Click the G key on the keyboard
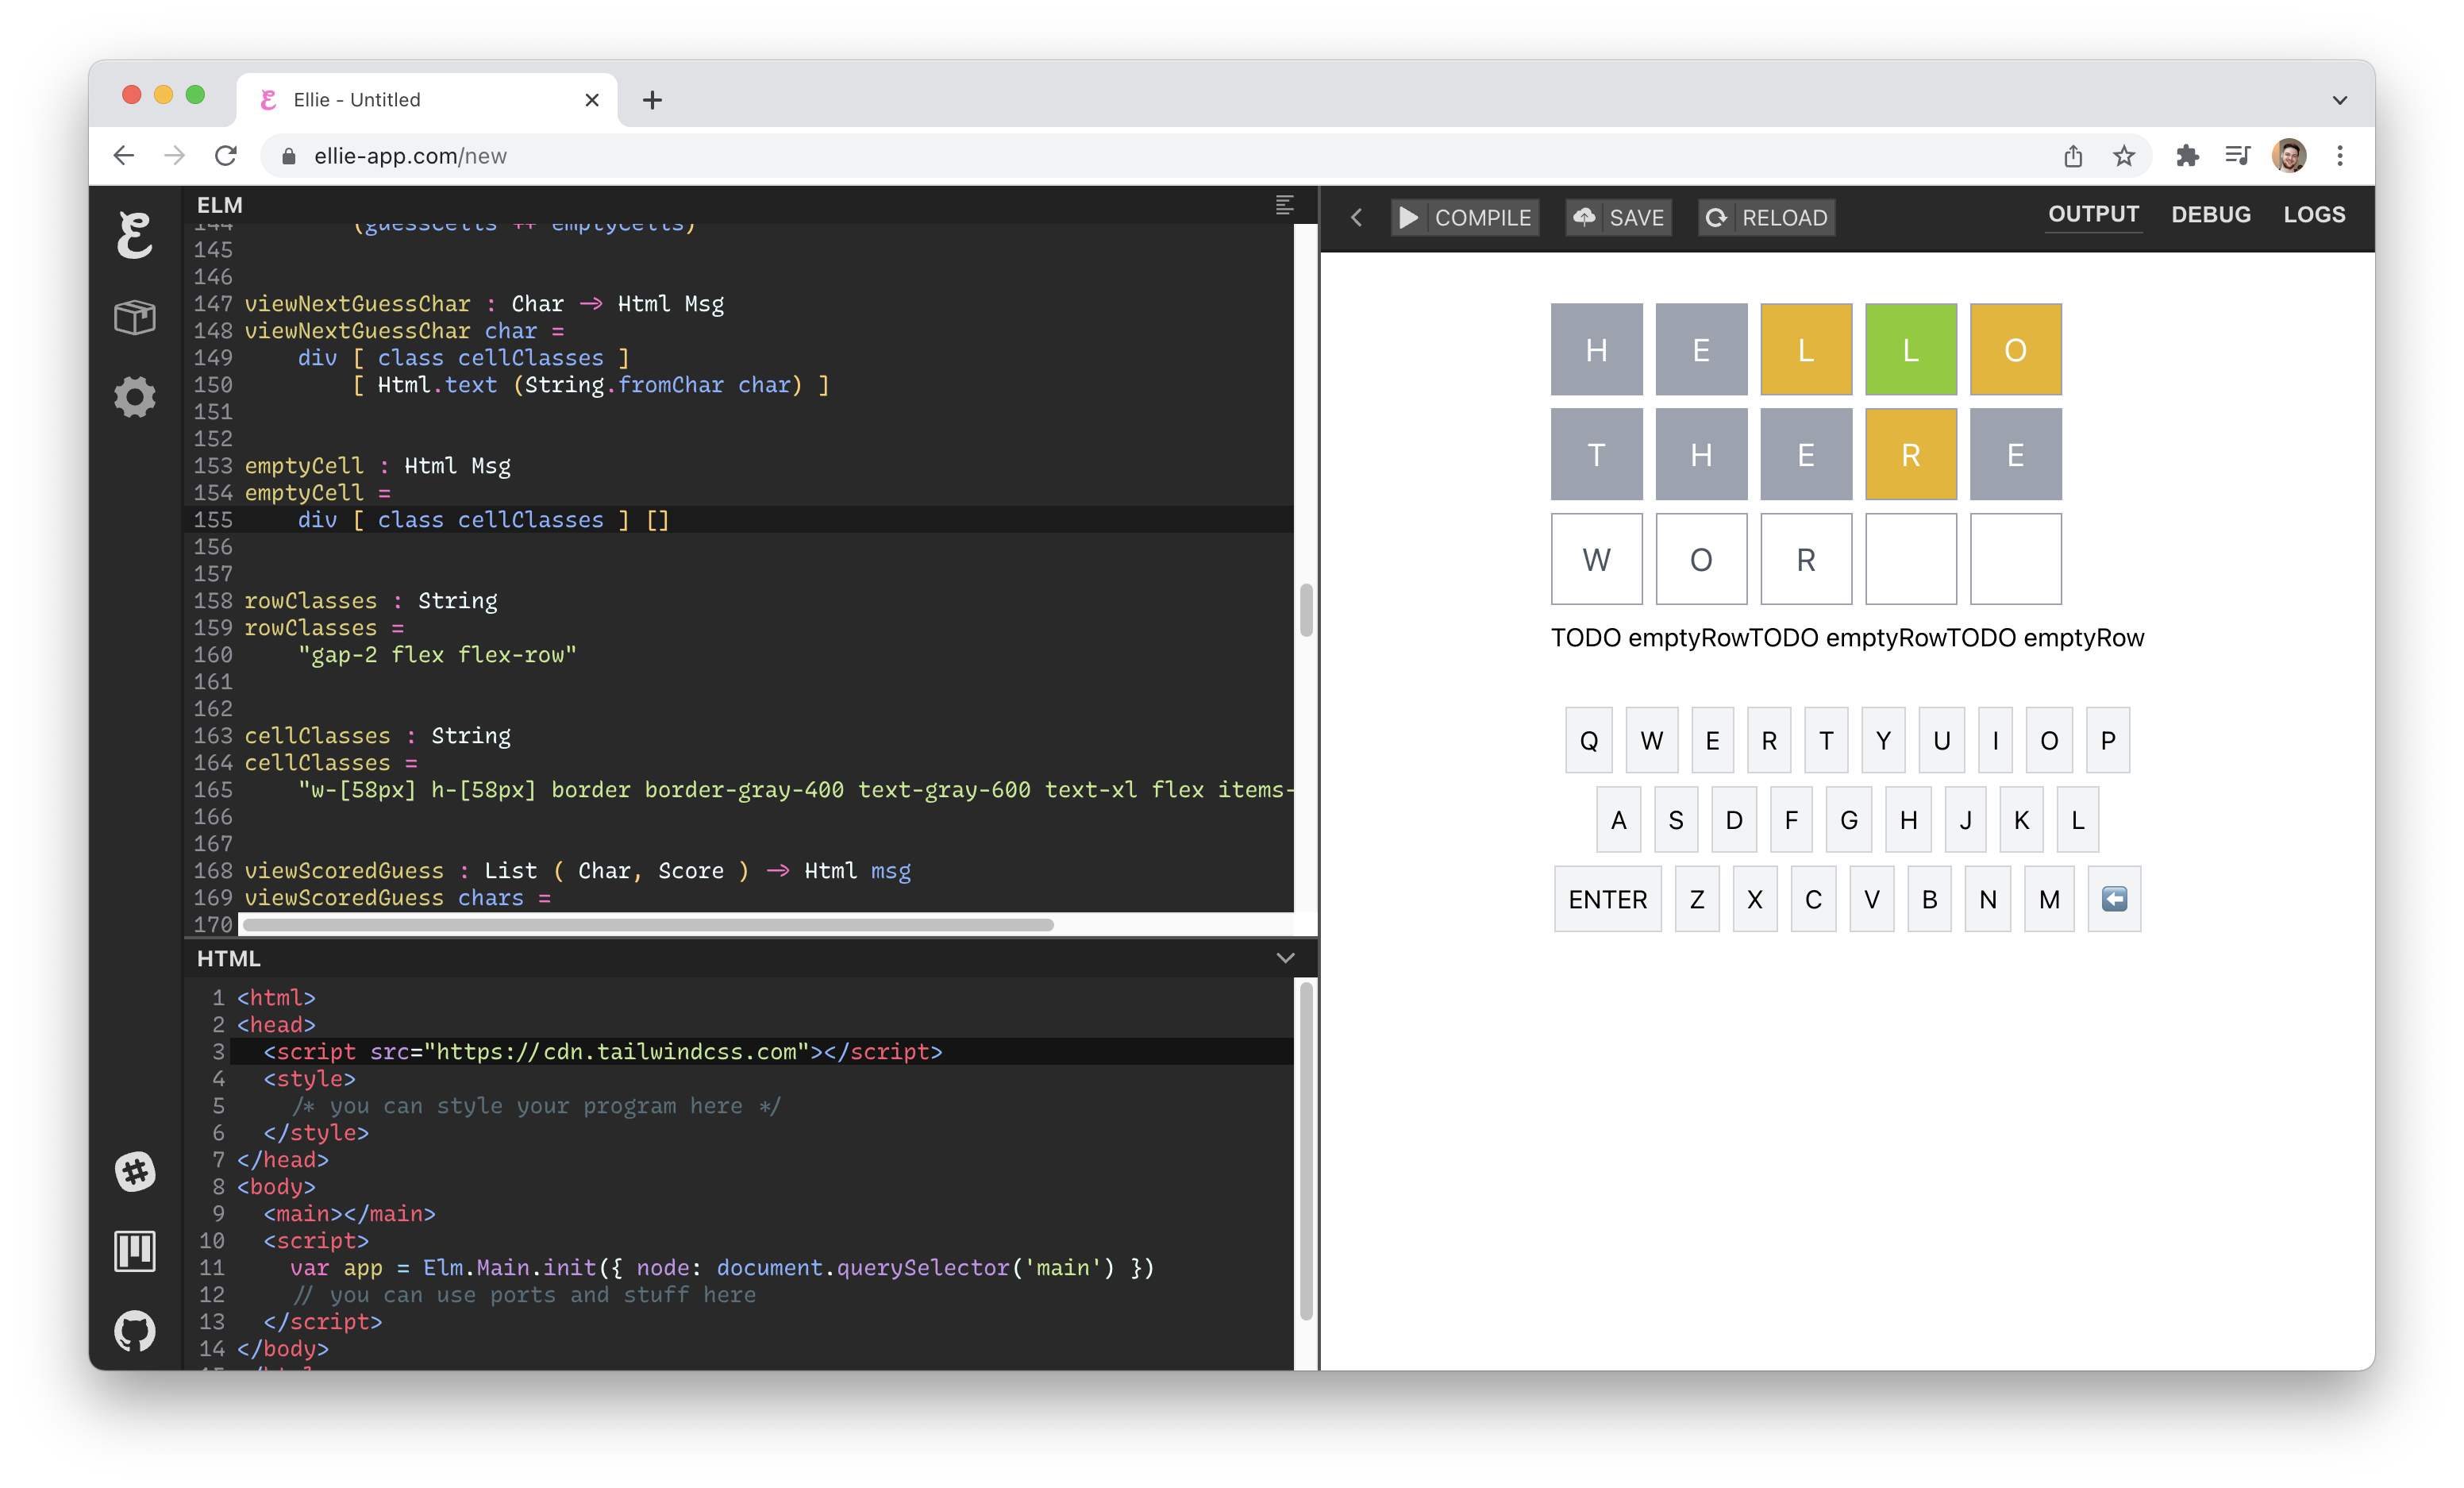Viewport: 2464px width, 1488px height. [x=1849, y=820]
